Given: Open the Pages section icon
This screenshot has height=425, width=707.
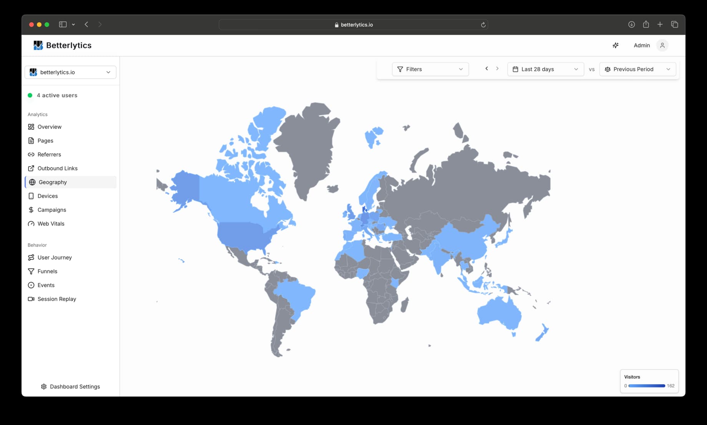Looking at the screenshot, I should click(x=32, y=140).
